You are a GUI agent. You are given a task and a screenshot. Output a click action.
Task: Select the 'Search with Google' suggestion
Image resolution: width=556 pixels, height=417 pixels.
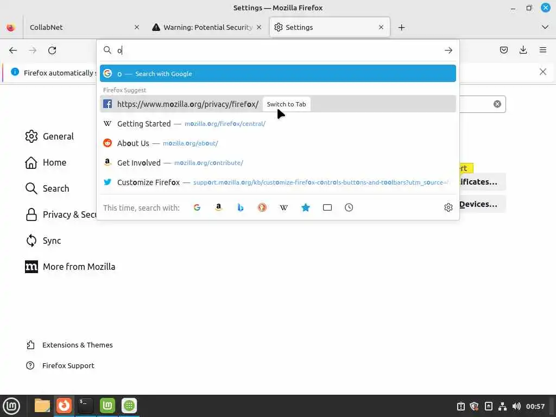[277, 73]
